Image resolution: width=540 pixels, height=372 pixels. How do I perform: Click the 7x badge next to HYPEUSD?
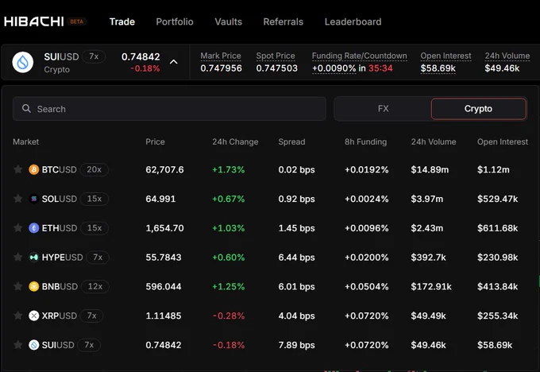pos(98,258)
